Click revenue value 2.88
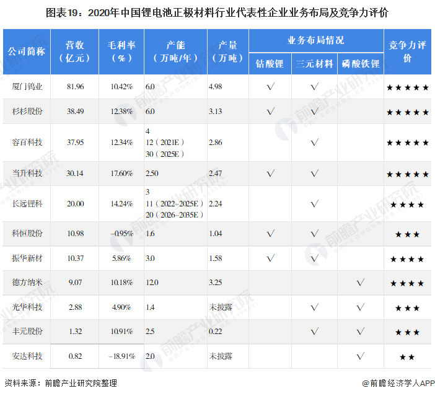435x396 pixels. click(x=75, y=307)
